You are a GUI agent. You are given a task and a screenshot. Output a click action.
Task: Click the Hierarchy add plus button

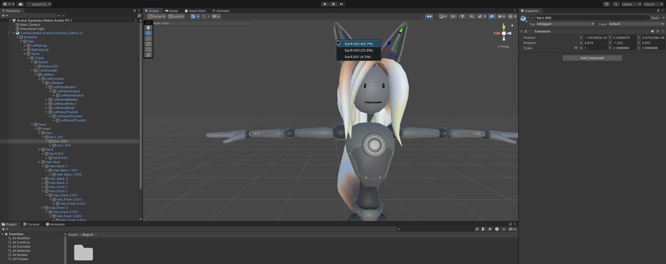5,16
